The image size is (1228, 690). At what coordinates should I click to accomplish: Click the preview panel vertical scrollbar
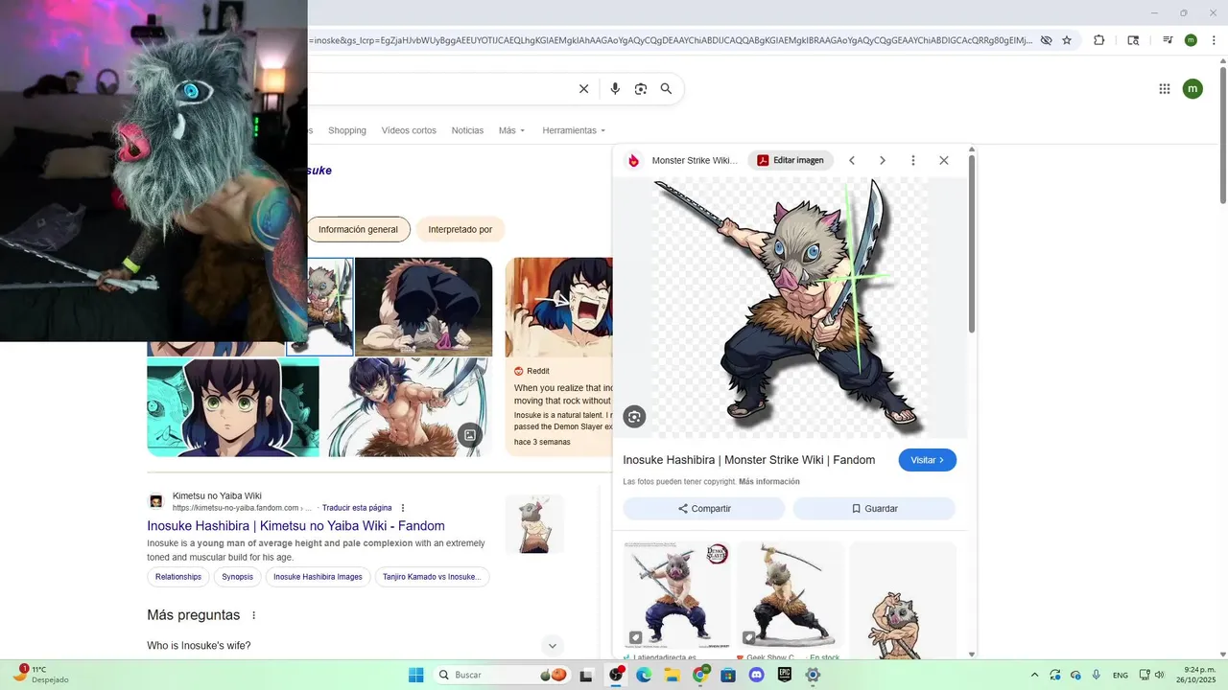(x=972, y=243)
